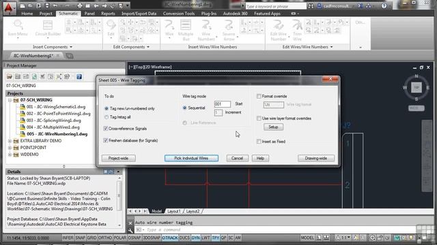Click the Source Arrow ribbon tool
437x245 pixels.
coord(229,30)
